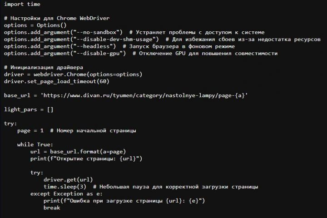Image resolution: width=327 pixels, height=218 pixels.
Task: Click the 'time.sleep(3)' call
Action: 64,187
